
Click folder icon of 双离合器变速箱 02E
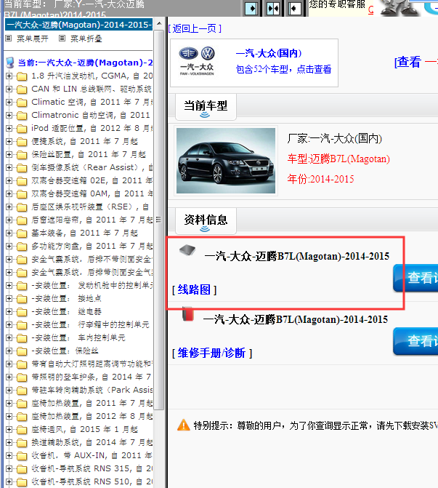pos(22,181)
